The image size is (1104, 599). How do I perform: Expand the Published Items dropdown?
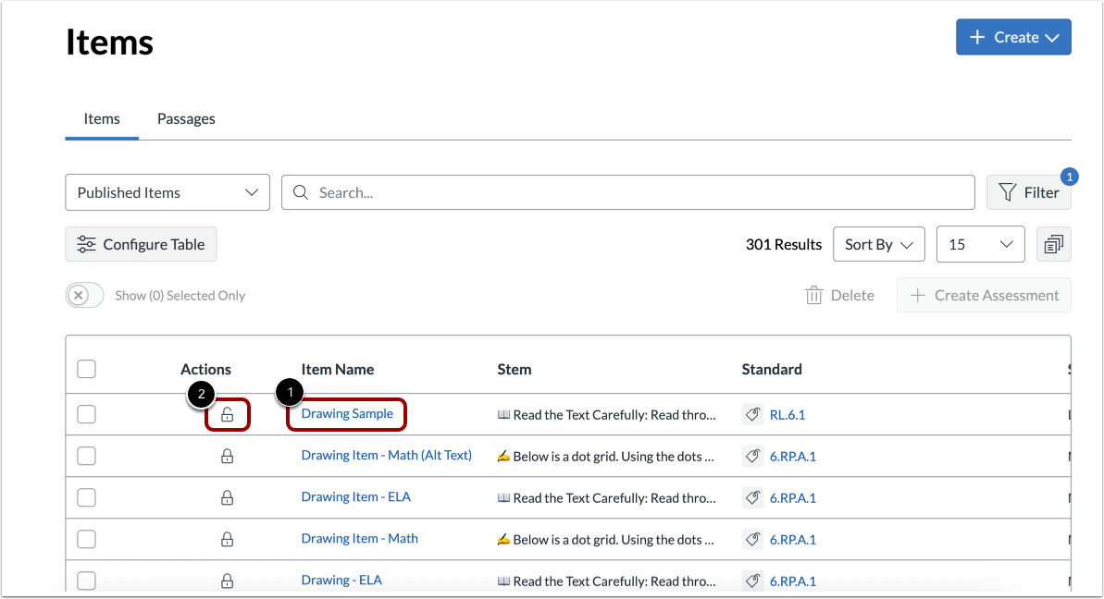[x=167, y=192]
